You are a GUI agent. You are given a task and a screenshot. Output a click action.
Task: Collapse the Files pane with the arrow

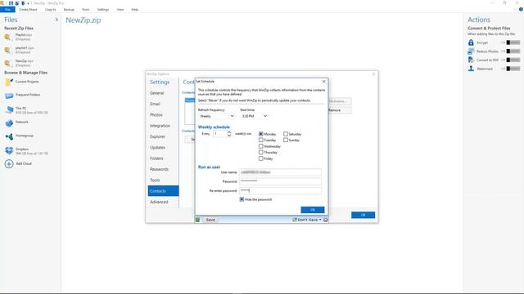[x=56, y=20]
